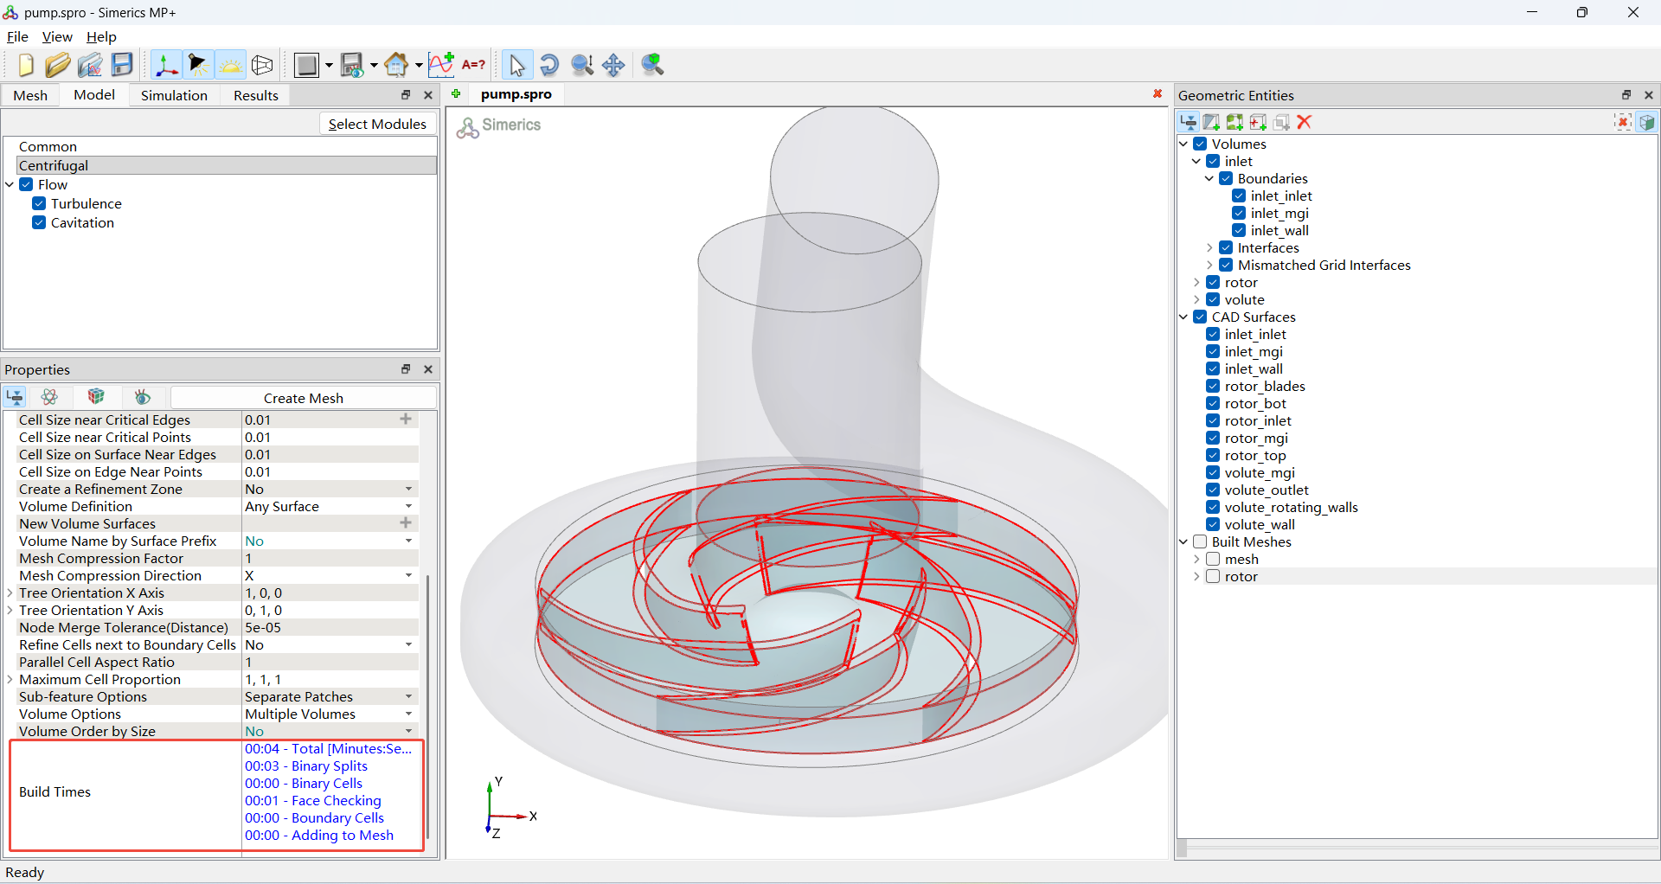Activate the pan move-arrows tool

(x=613, y=65)
